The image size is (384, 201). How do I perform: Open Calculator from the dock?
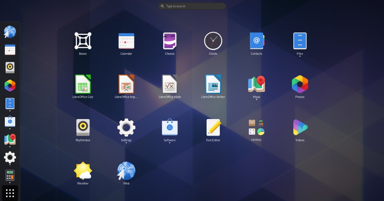tap(10, 175)
